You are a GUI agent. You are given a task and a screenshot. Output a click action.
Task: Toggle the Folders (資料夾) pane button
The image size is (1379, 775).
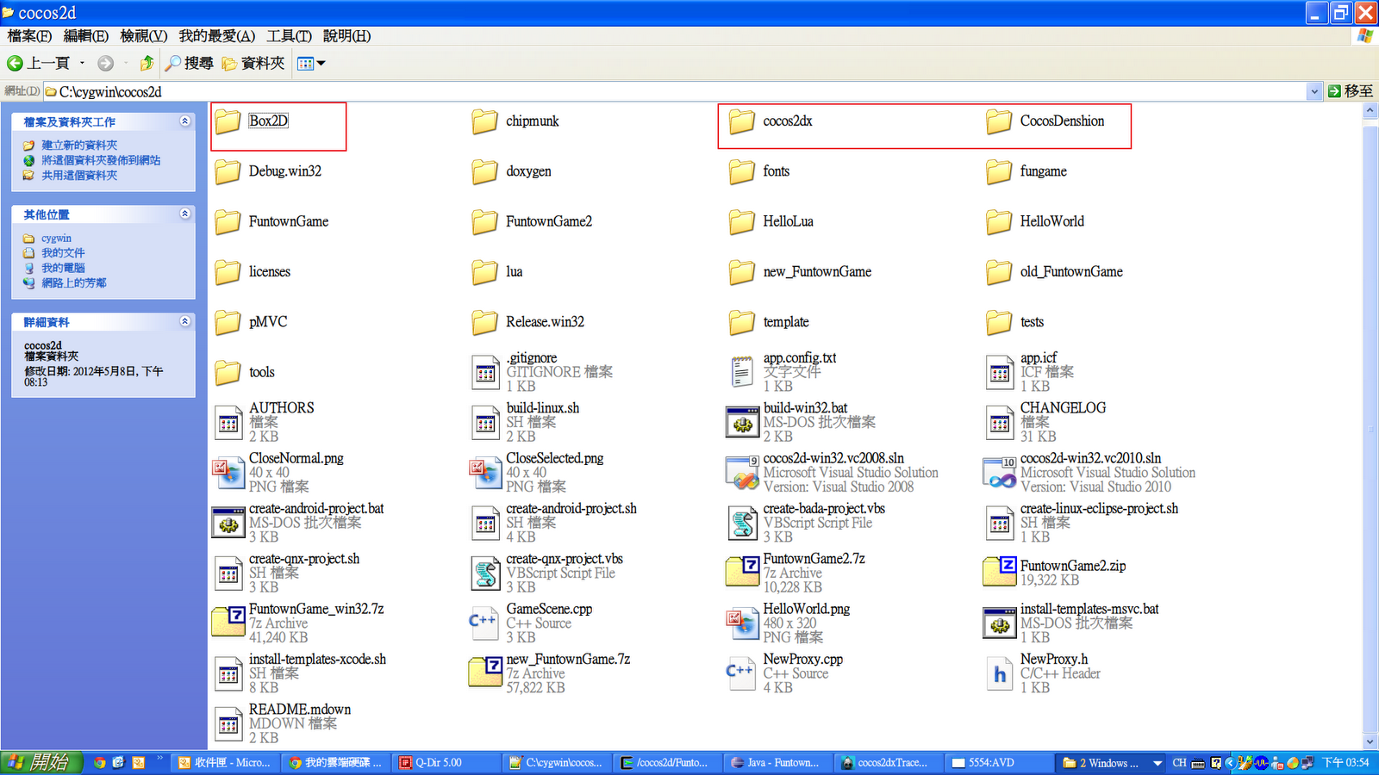(253, 63)
